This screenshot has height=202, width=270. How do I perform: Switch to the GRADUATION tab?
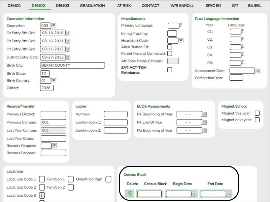(92, 5)
